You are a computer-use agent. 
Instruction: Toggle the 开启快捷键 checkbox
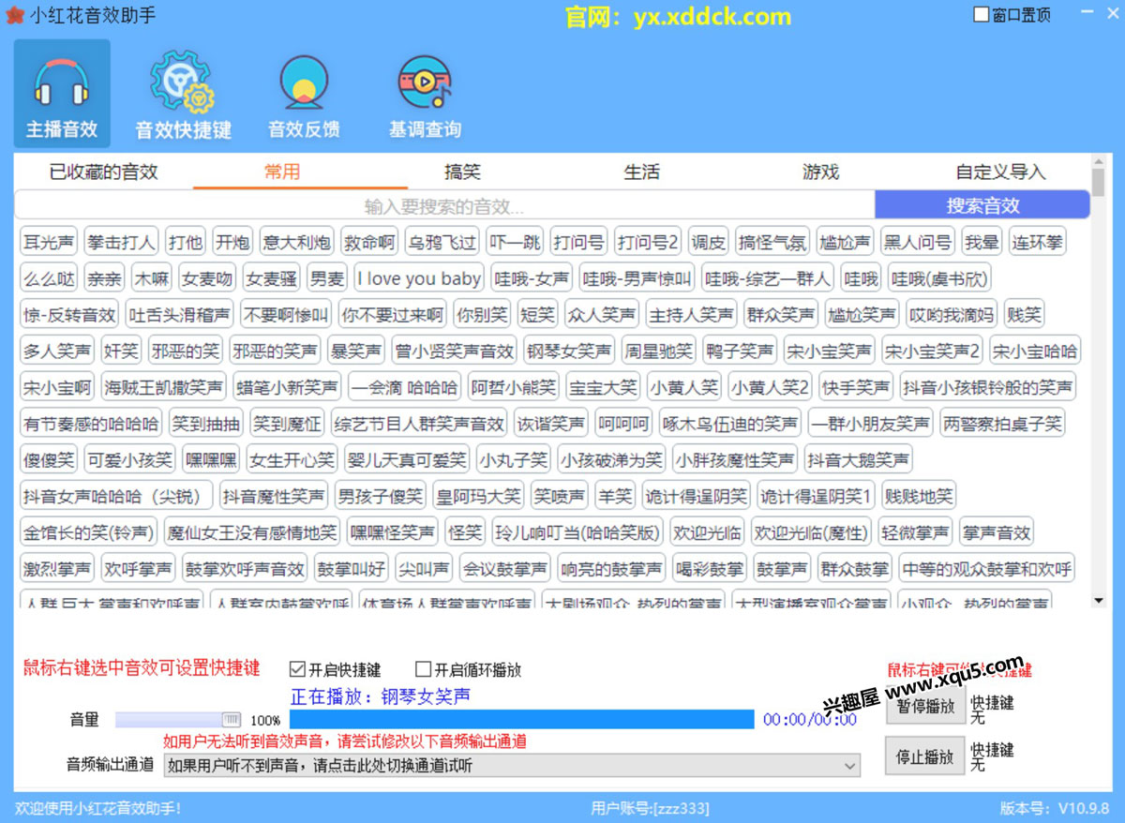pos(298,669)
